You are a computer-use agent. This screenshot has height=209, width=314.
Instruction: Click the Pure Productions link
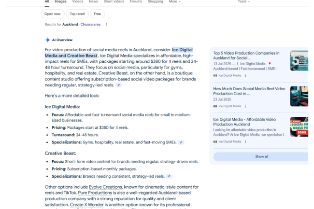pos(95,193)
